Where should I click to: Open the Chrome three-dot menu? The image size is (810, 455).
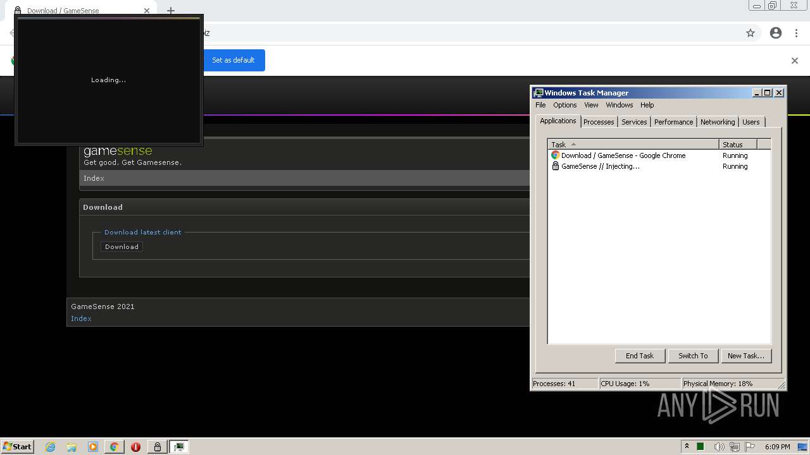click(x=796, y=33)
